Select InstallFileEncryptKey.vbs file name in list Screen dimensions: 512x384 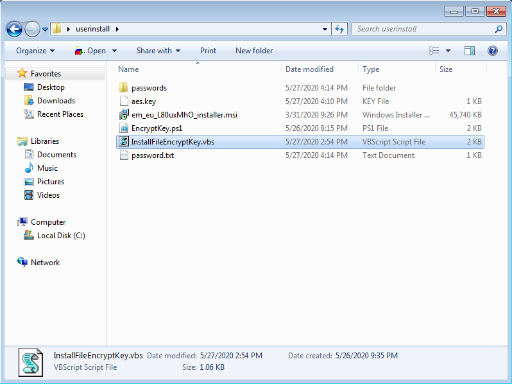173,142
